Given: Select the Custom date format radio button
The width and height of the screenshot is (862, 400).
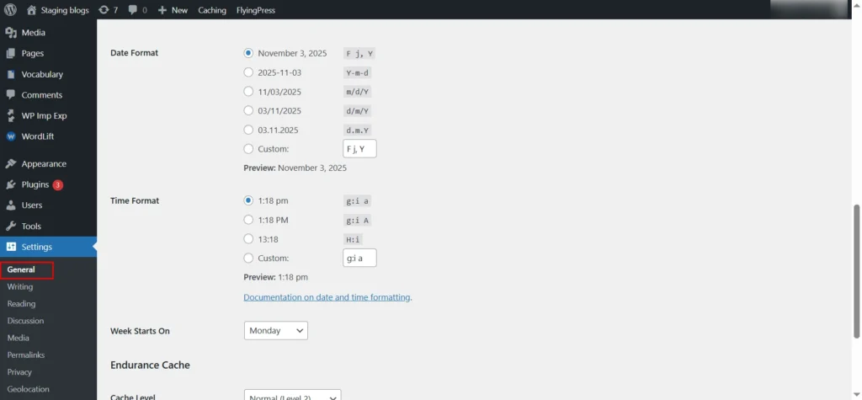Looking at the screenshot, I should [248, 149].
